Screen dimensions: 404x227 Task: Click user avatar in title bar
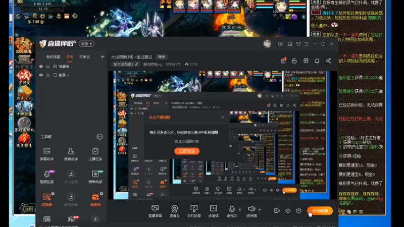267,44
